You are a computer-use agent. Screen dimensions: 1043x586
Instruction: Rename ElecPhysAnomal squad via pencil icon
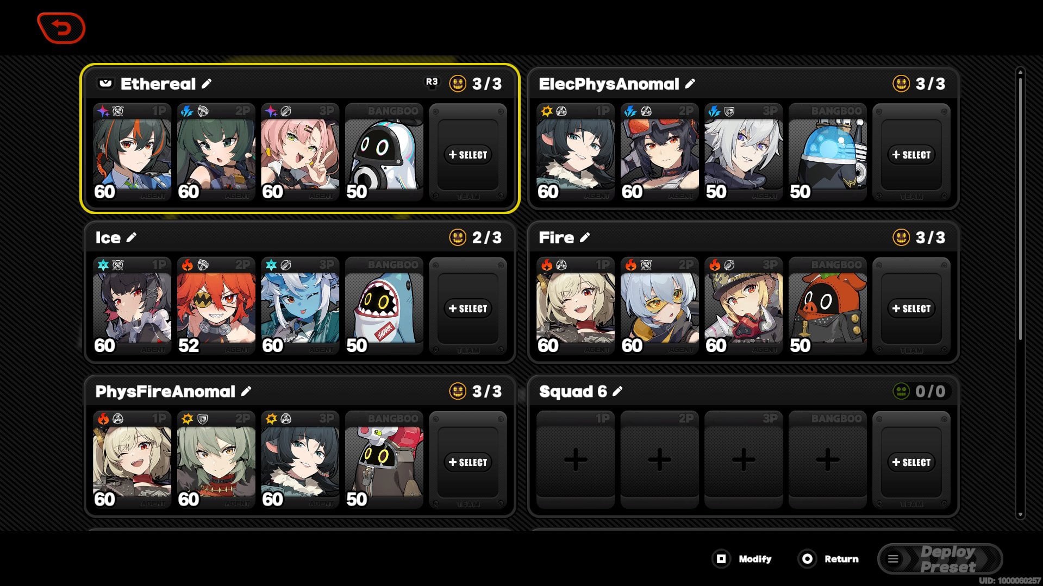690,84
